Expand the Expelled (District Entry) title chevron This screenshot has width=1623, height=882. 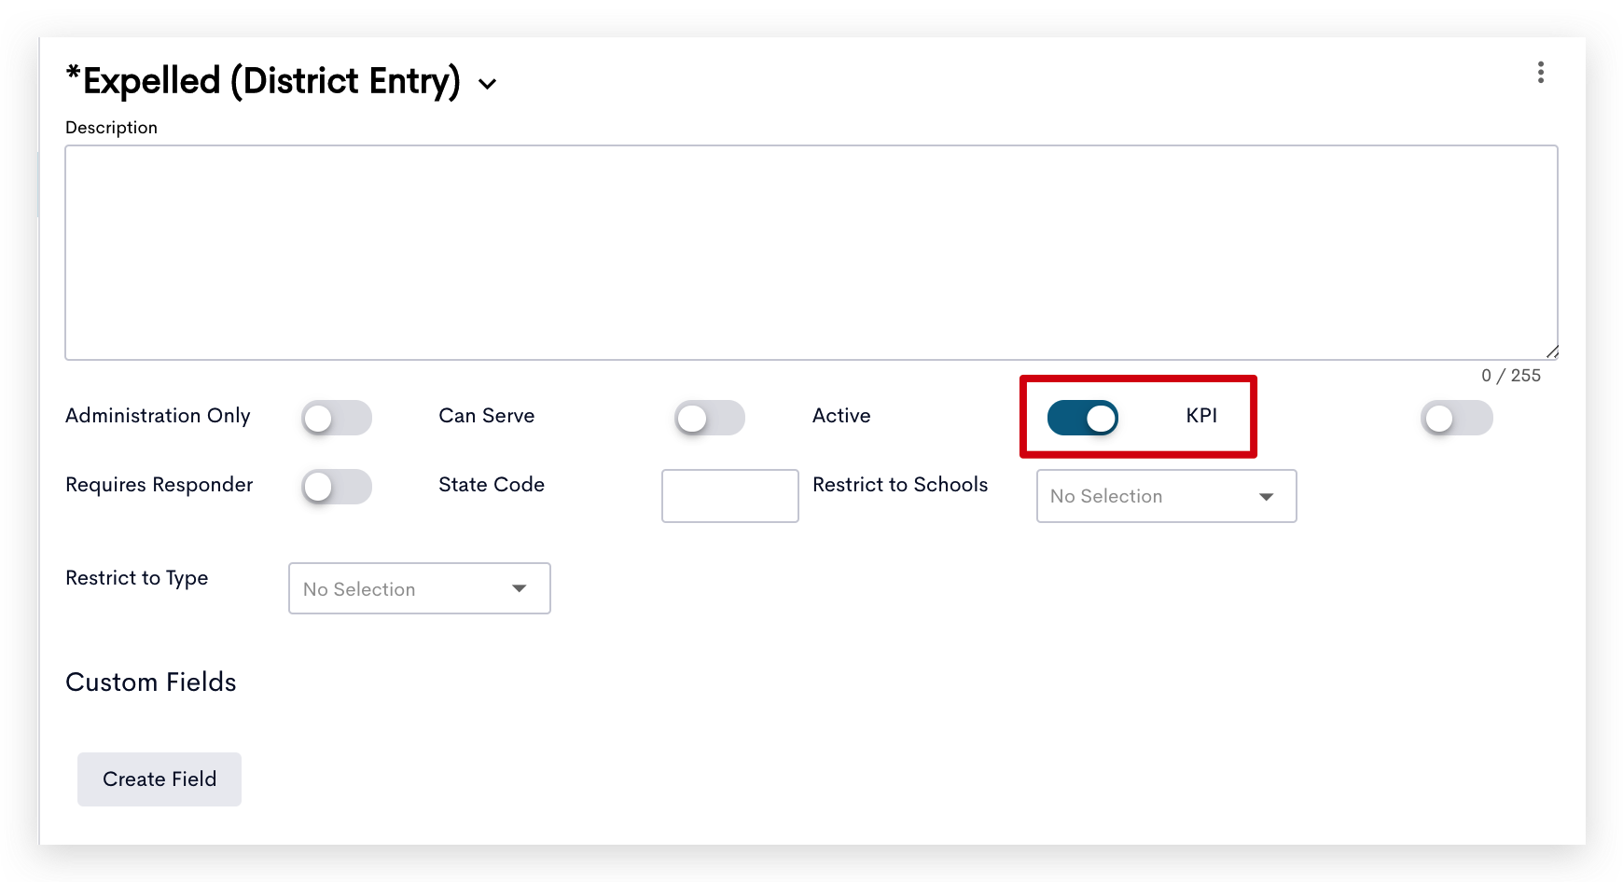(x=487, y=84)
